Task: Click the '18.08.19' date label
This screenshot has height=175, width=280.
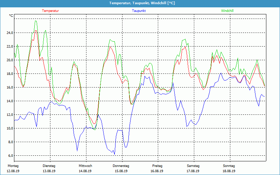Action: 229,171
